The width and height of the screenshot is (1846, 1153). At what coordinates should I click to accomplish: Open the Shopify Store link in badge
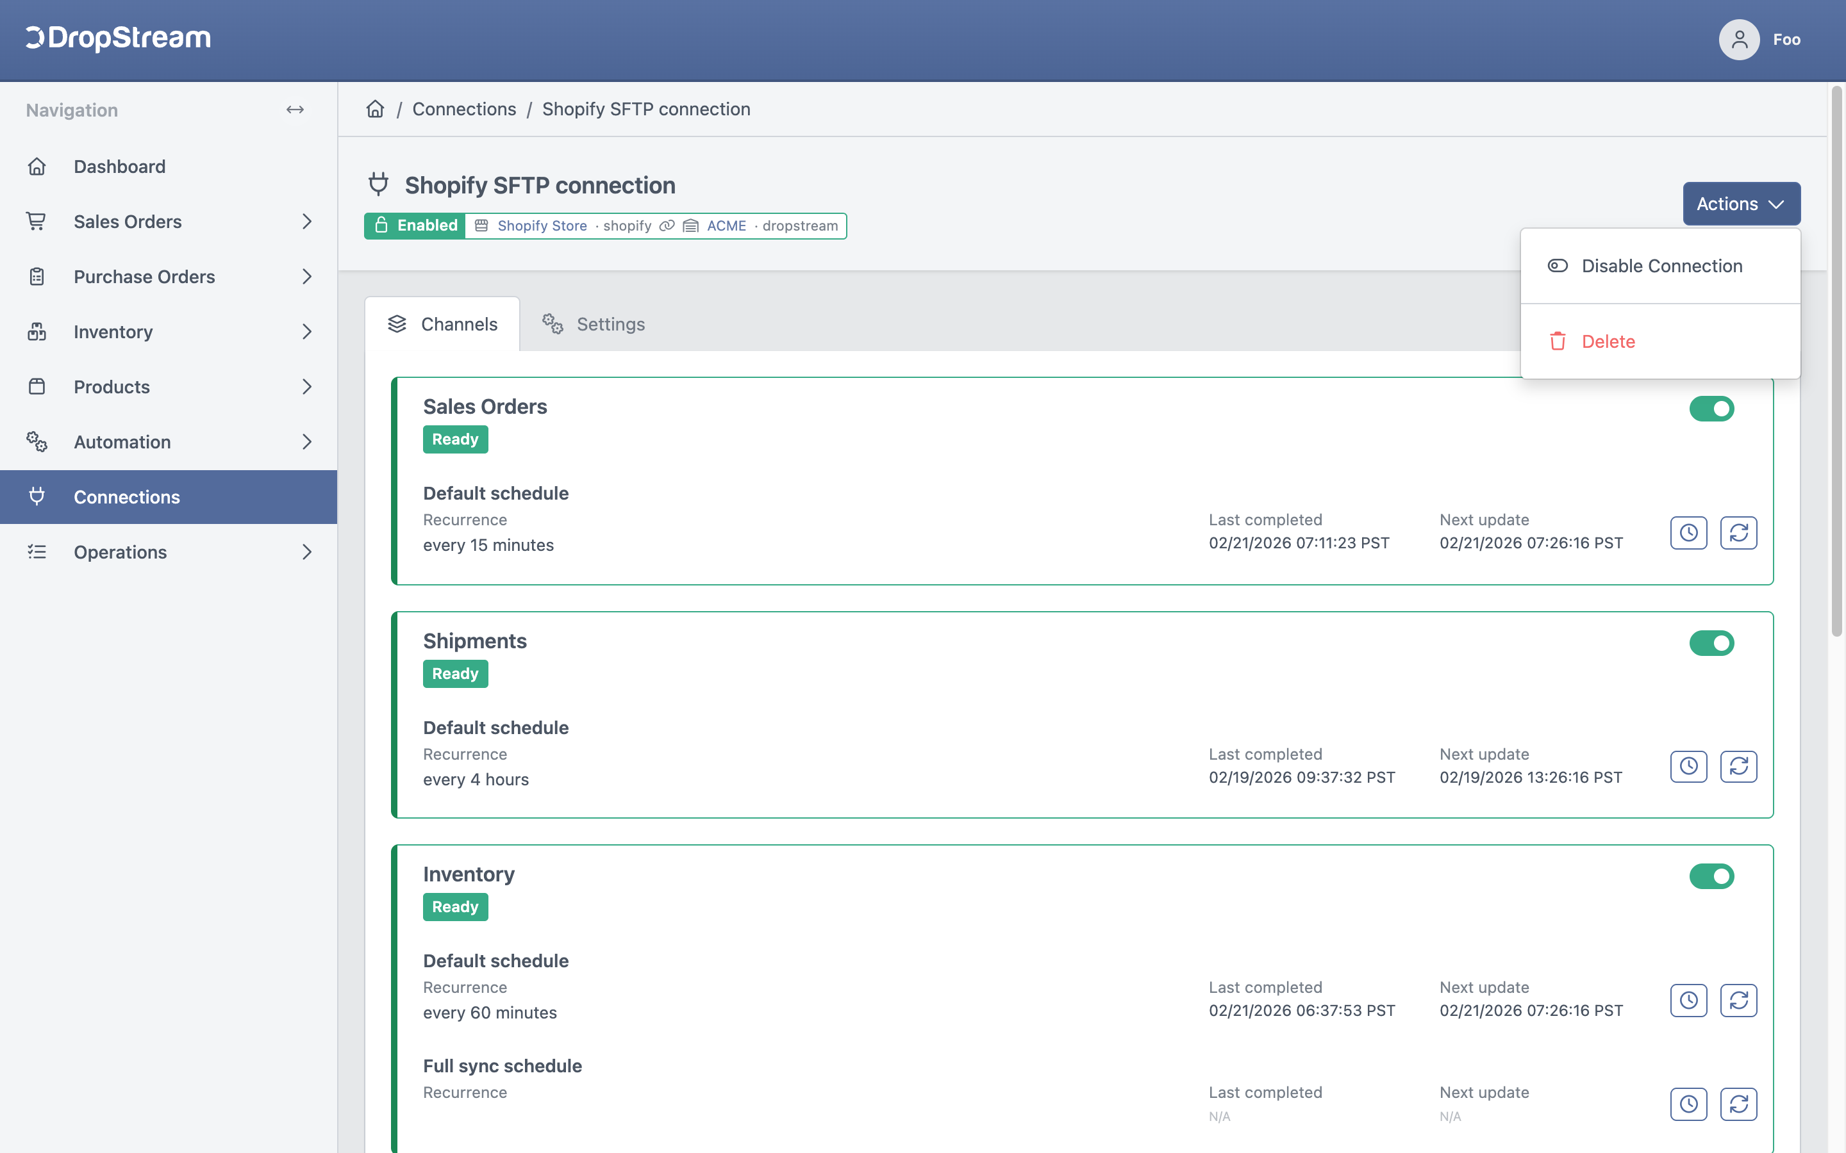point(542,225)
